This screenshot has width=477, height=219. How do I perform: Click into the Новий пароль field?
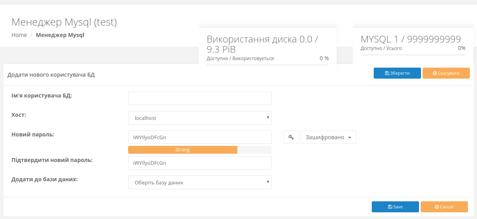coord(199,137)
